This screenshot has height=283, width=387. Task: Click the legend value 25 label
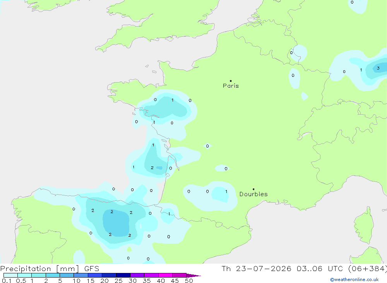[x=118, y=281]
